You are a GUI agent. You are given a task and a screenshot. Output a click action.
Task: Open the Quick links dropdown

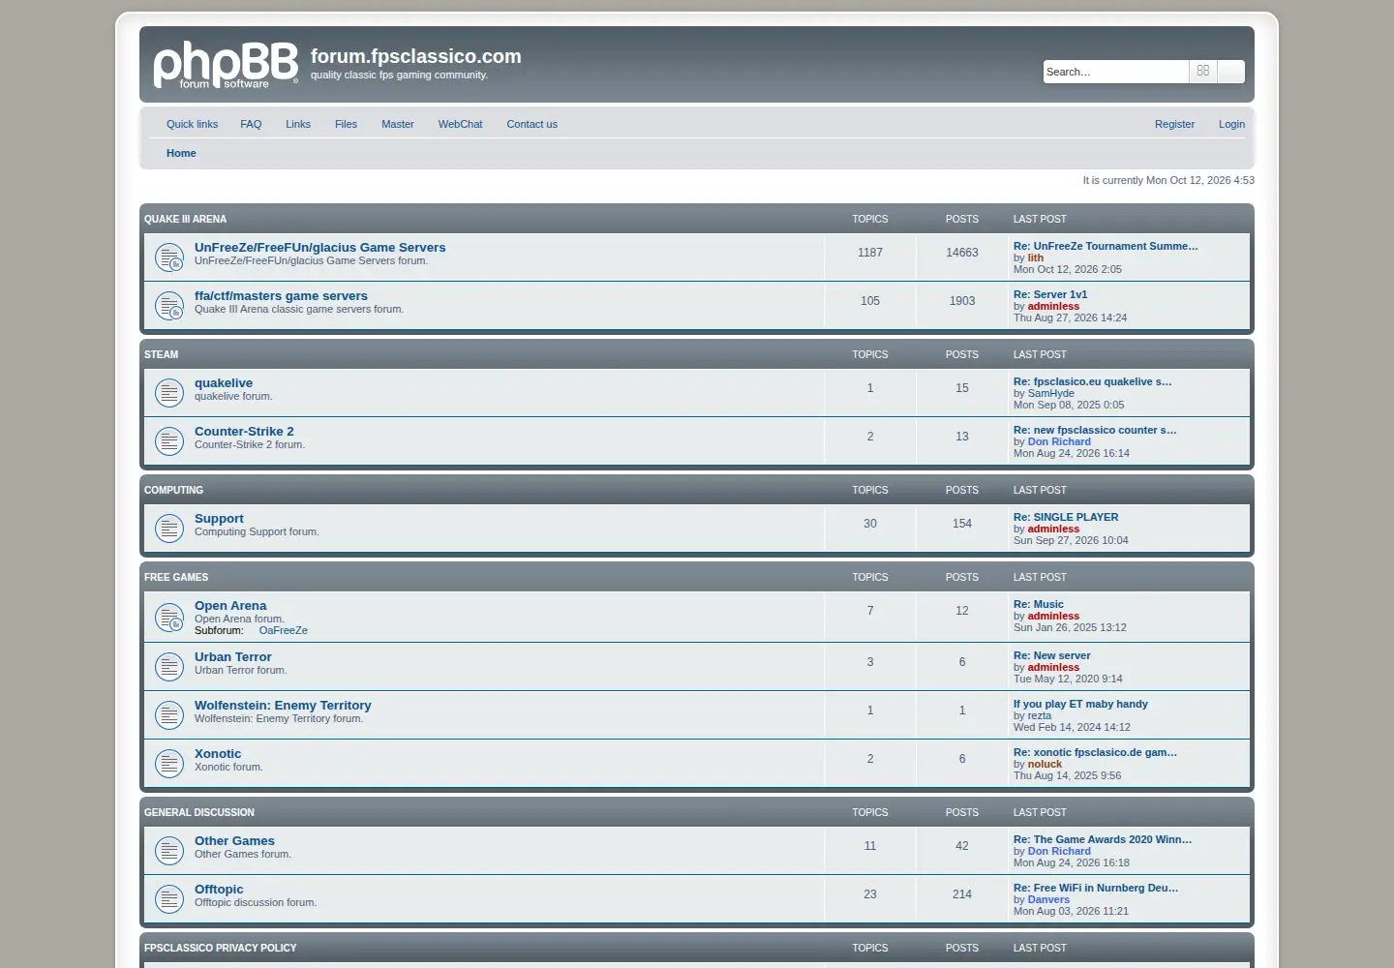(192, 124)
